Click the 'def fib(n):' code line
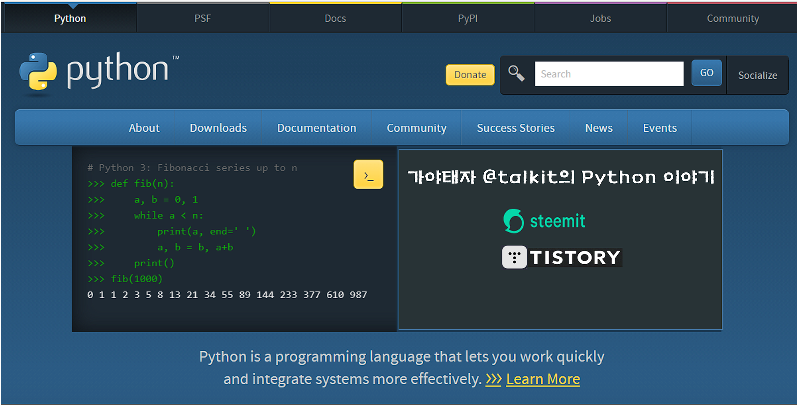Image resolution: width=797 pixels, height=406 pixels. pos(131,183)
